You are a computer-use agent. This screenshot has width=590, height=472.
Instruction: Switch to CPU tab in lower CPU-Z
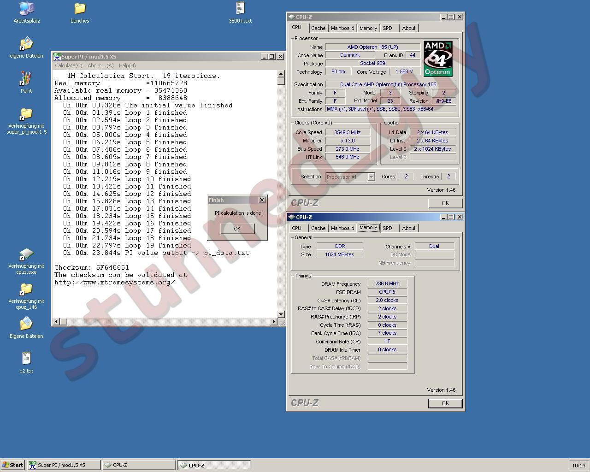[x=297, y=228]
